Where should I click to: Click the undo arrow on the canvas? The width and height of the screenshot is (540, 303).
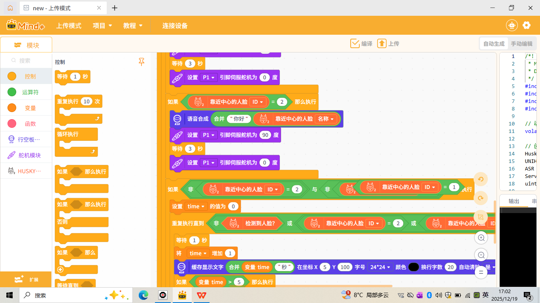(481, 179)
